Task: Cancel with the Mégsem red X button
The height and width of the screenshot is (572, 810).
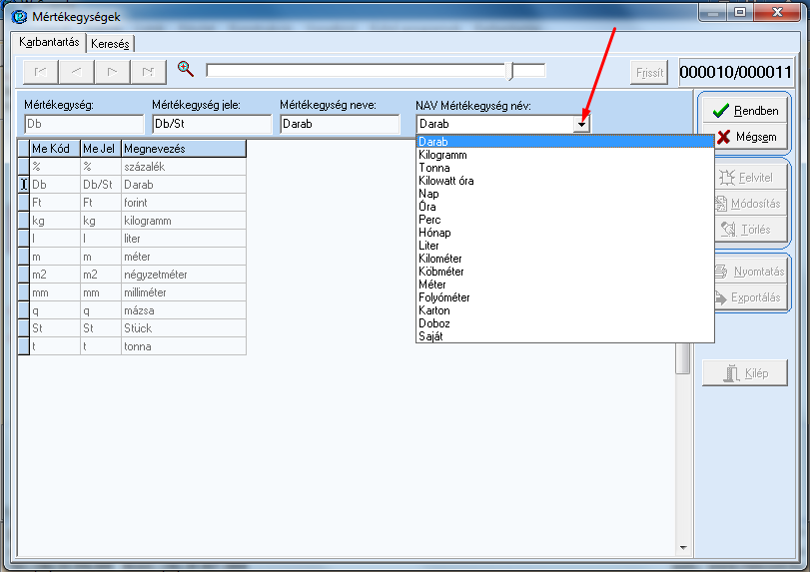Action: [746, 136]
